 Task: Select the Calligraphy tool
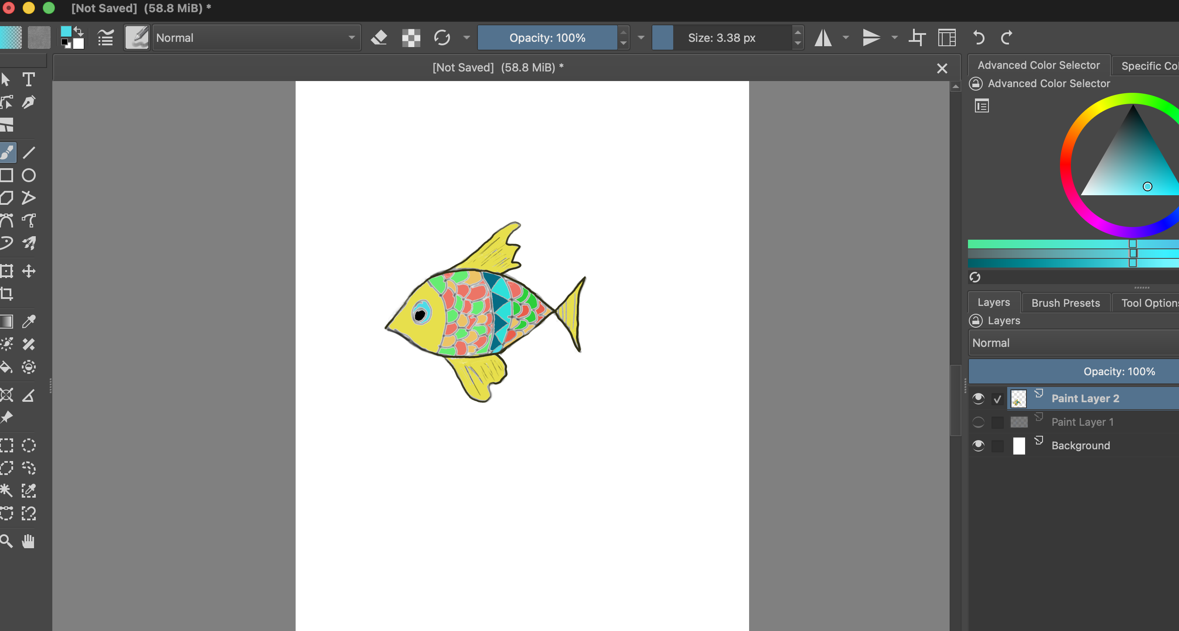[x=28, y=102]
